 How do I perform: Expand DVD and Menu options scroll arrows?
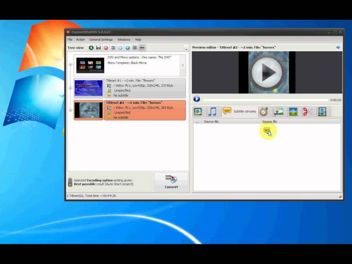183,65
